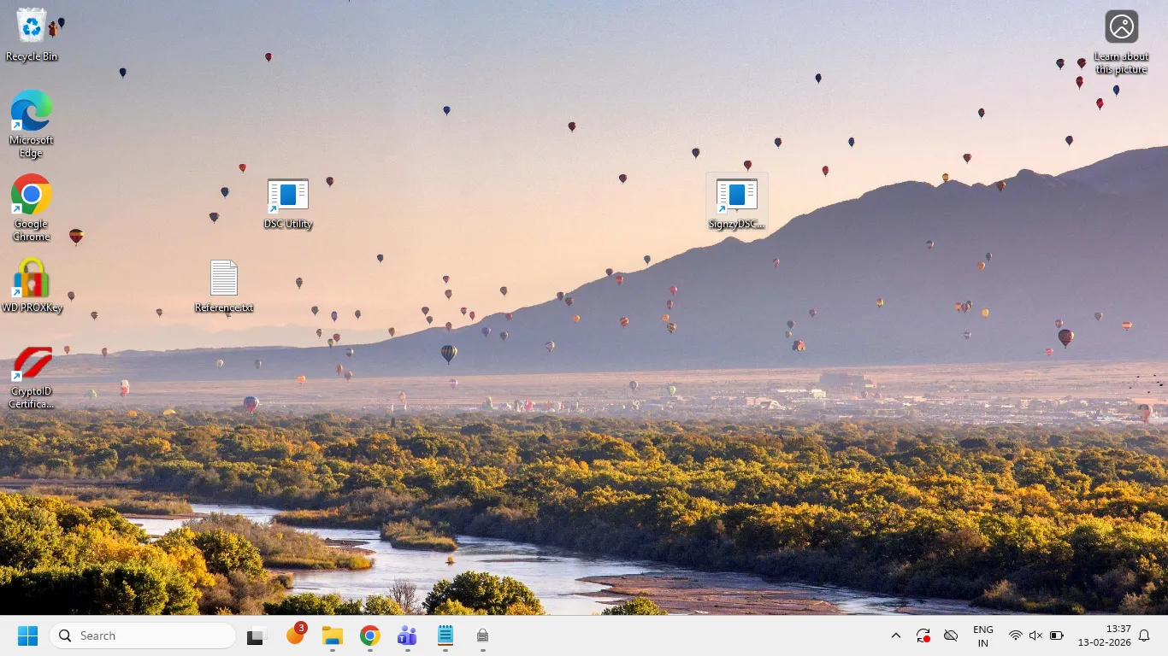Select the Reference.txt file on desktop
The width and height of the screenshot is (1168, 656).
coord(224,286)
